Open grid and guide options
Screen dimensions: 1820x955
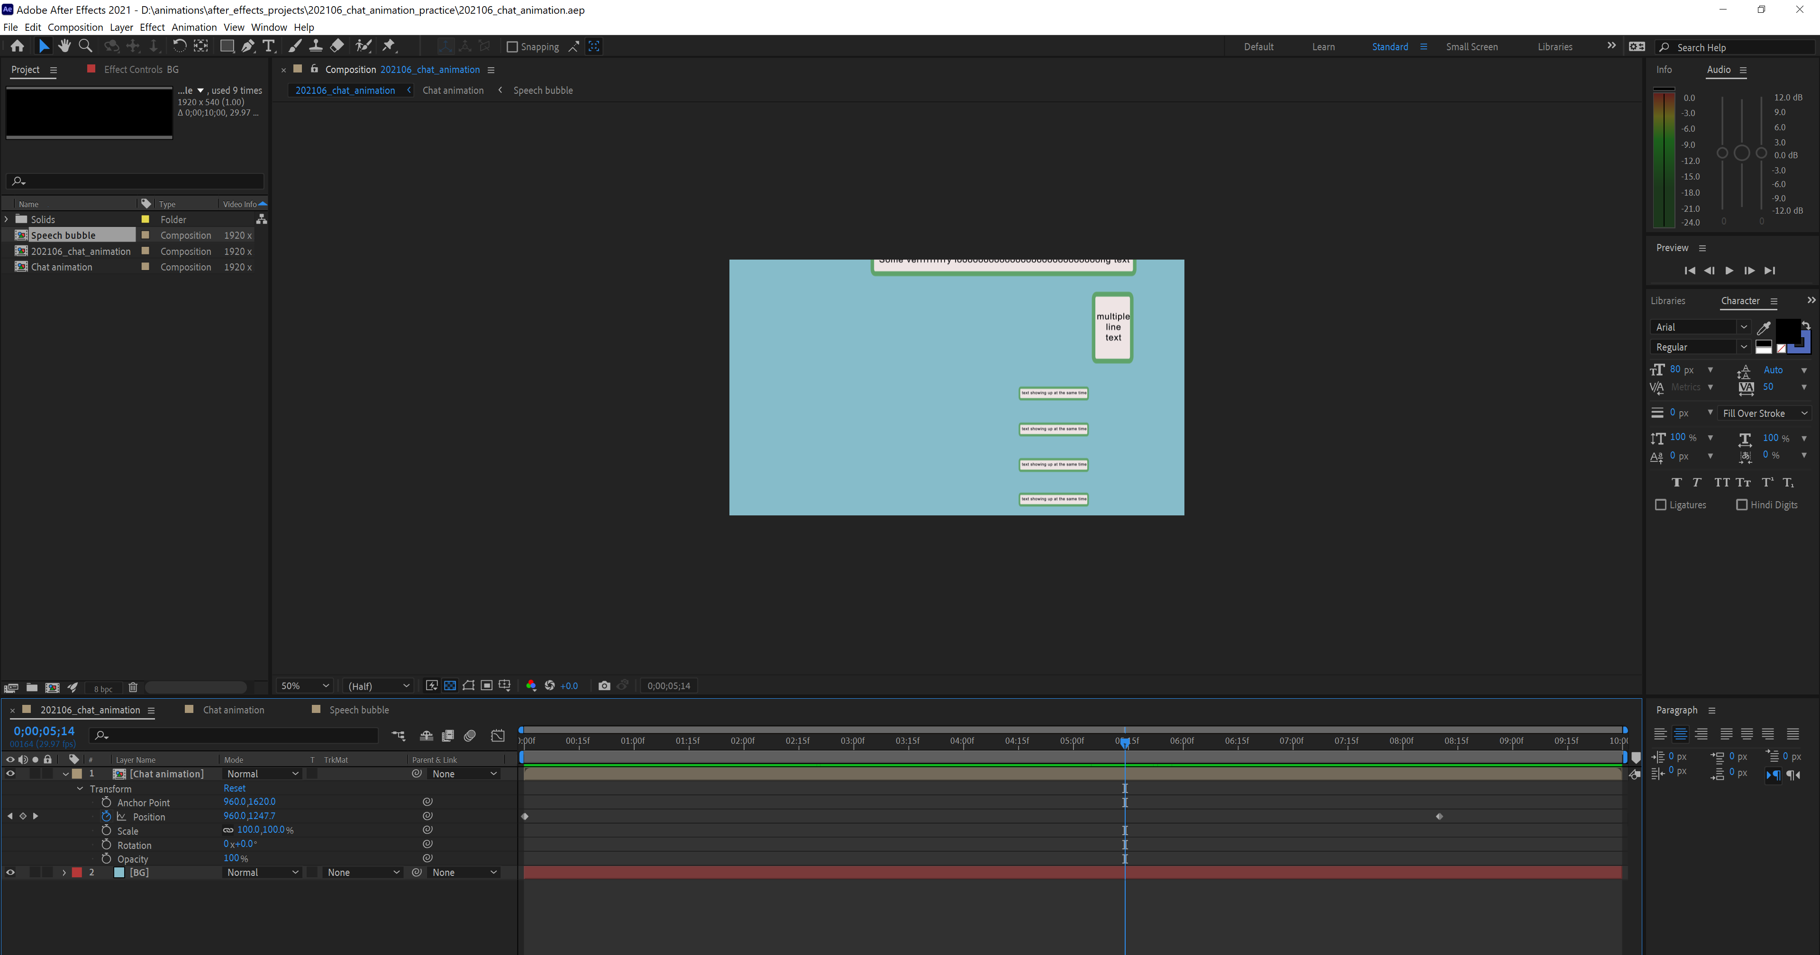(x=504, y=685)
